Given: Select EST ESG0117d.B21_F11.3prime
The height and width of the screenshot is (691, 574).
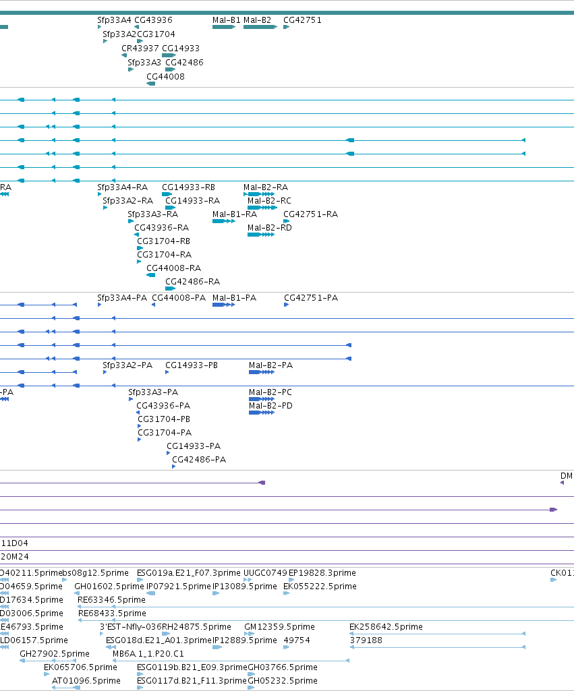Looking at the screenshot, I should 192,681.
